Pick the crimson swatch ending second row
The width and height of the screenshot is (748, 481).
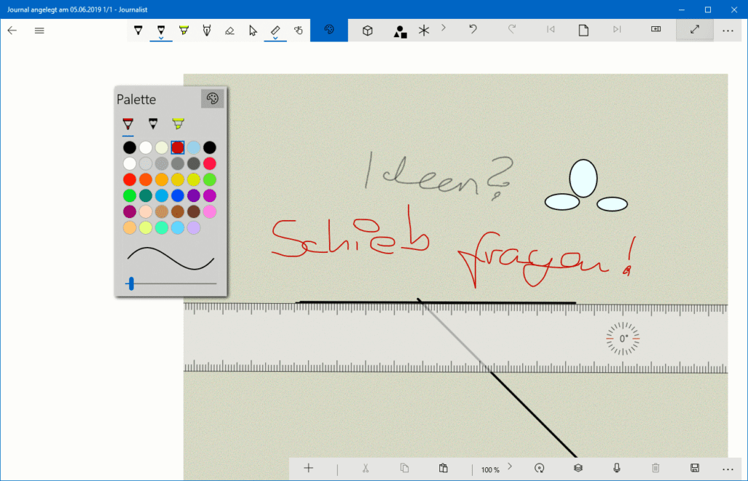[209, 163]
